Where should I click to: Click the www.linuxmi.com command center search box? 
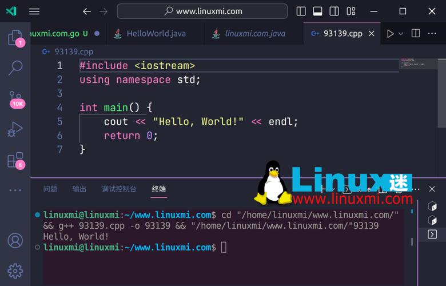[x=202, y=11]
